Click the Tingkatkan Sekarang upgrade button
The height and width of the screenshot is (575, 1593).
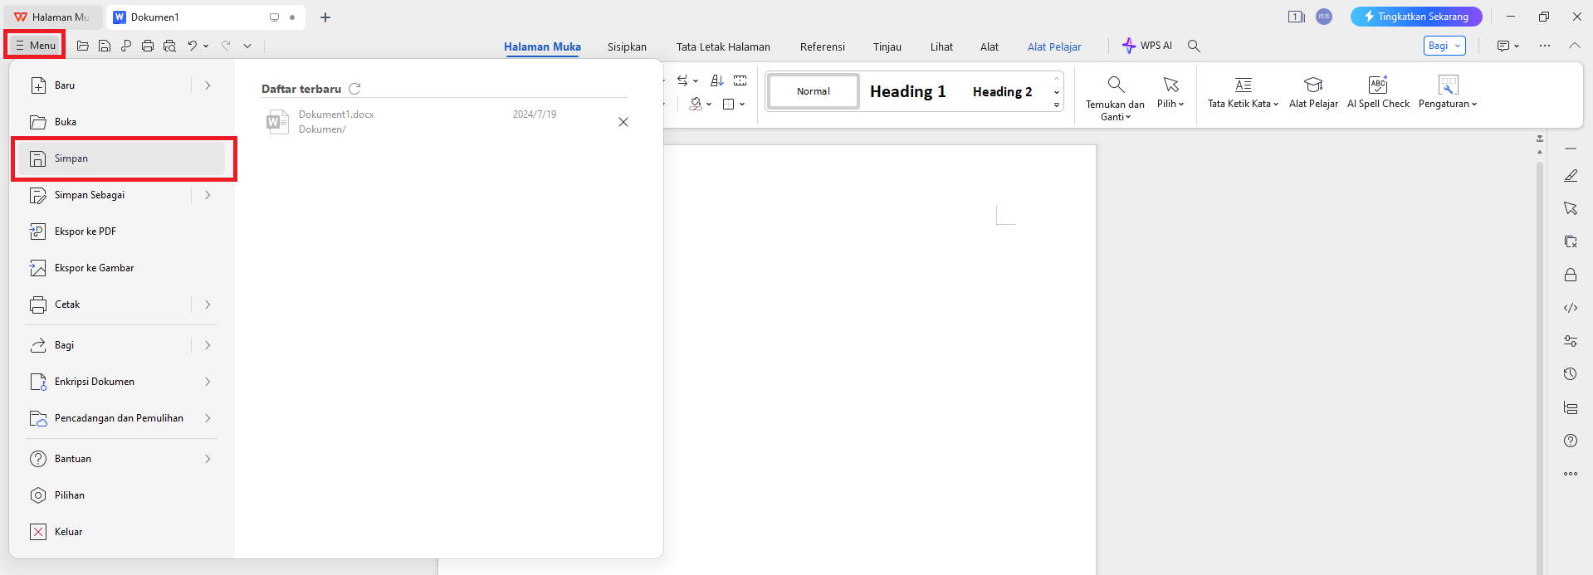tap(1416, 17)
